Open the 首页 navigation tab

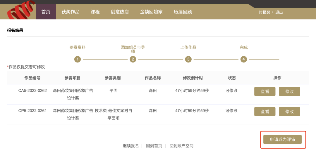(46, 12)
